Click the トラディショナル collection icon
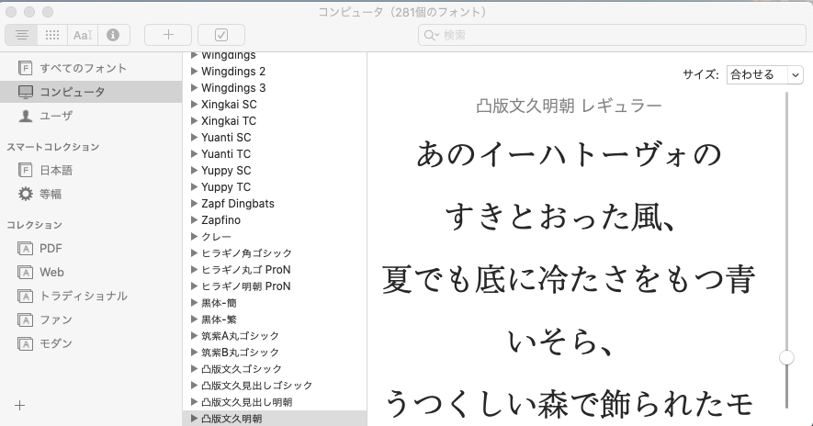Viewport: 813px width, 426px height. [25, 297]
